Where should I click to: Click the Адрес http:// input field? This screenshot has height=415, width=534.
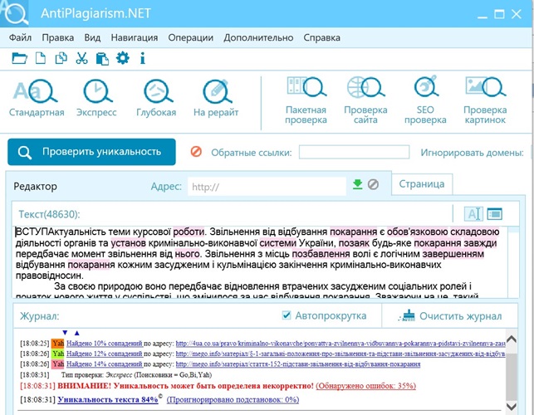(267, 186)
